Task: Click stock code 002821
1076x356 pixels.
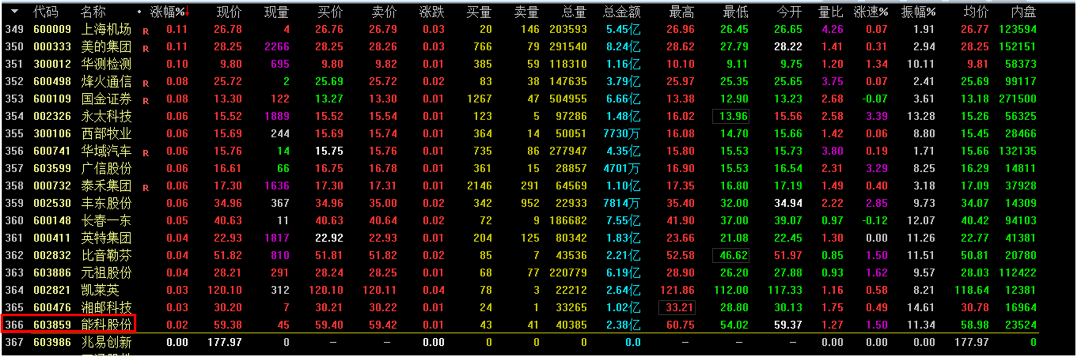Action: [x=52, y=290]
